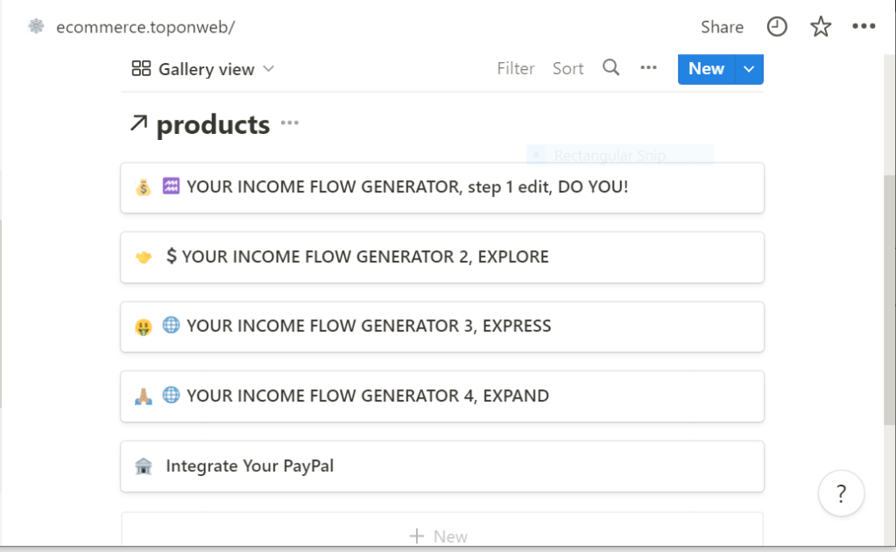The width and height of the screenshot is (896, 552).
Task: Click the money bag emoji icon
Action: pos(144,187)
